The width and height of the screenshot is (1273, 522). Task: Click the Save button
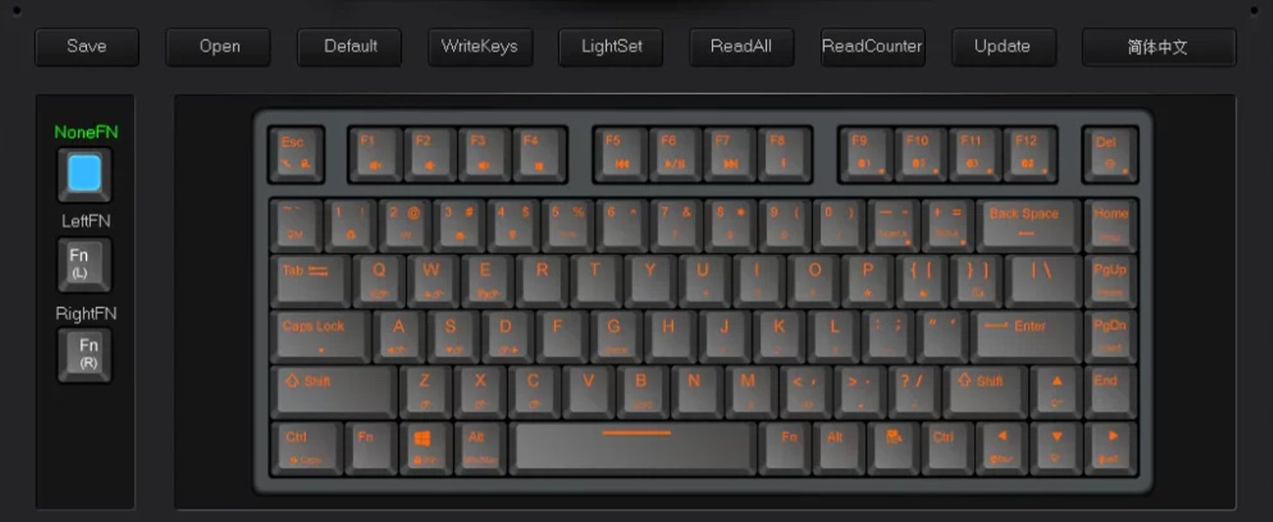point(87,47)
